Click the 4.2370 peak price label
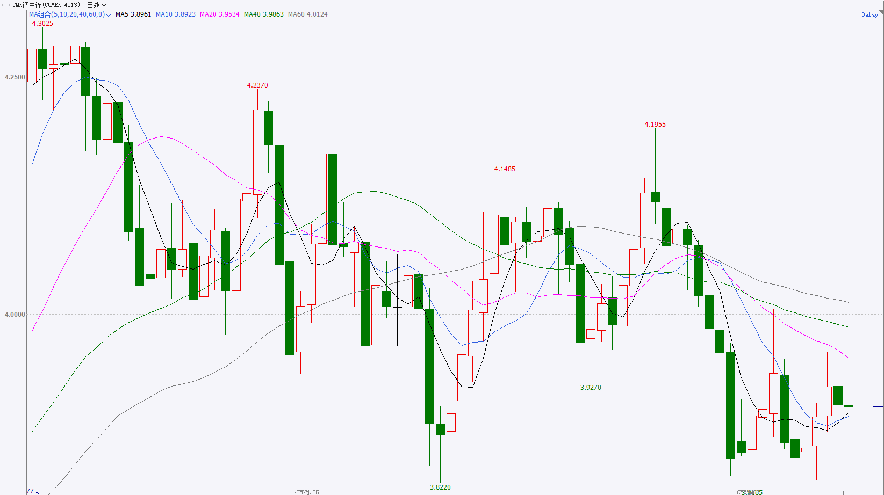Viewport: 884px width, 495px height. [x=257, y=85]
